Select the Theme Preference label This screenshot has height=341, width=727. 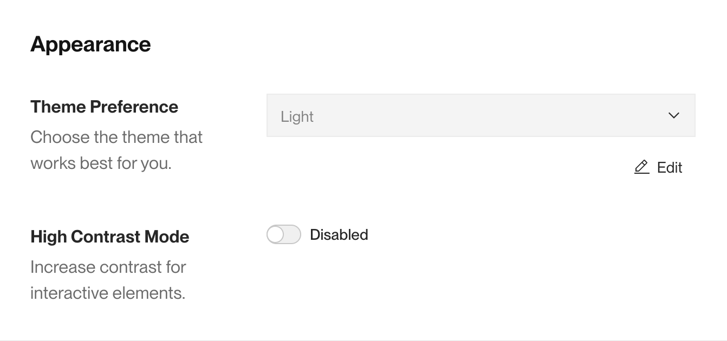tap(104, 107)
